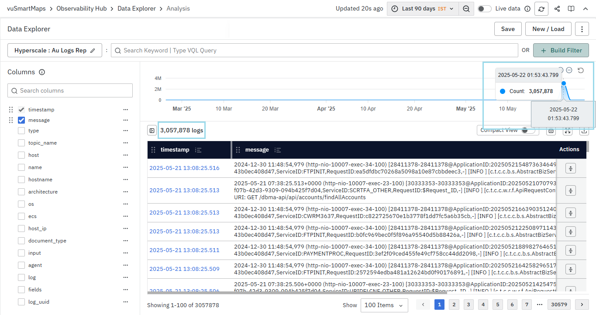Collapse the top header with chevron

point(586,9)
